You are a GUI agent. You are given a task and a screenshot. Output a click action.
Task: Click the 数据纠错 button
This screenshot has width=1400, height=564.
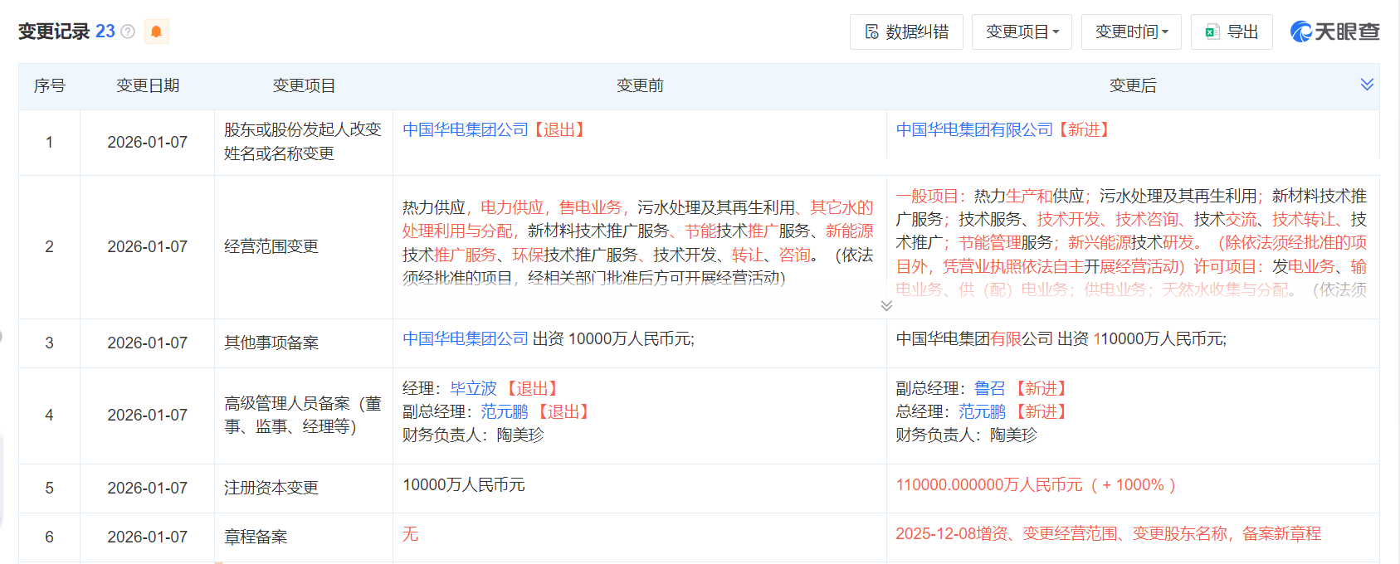click(906, 32)
